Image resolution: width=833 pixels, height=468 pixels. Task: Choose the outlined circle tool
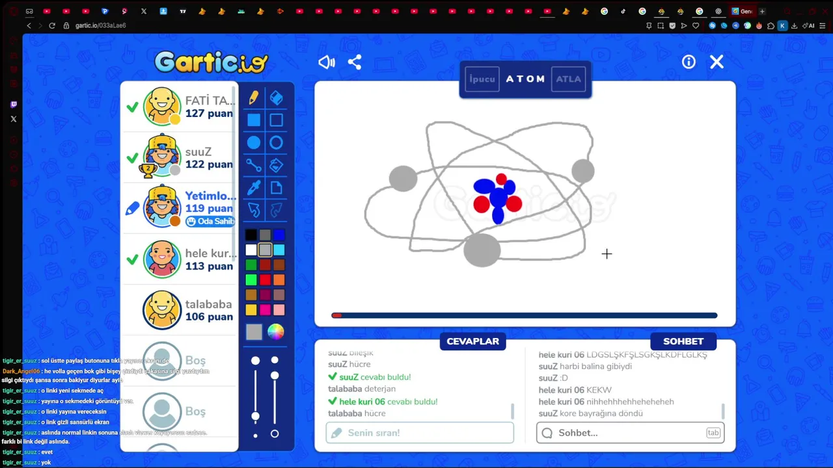[277, 143]
